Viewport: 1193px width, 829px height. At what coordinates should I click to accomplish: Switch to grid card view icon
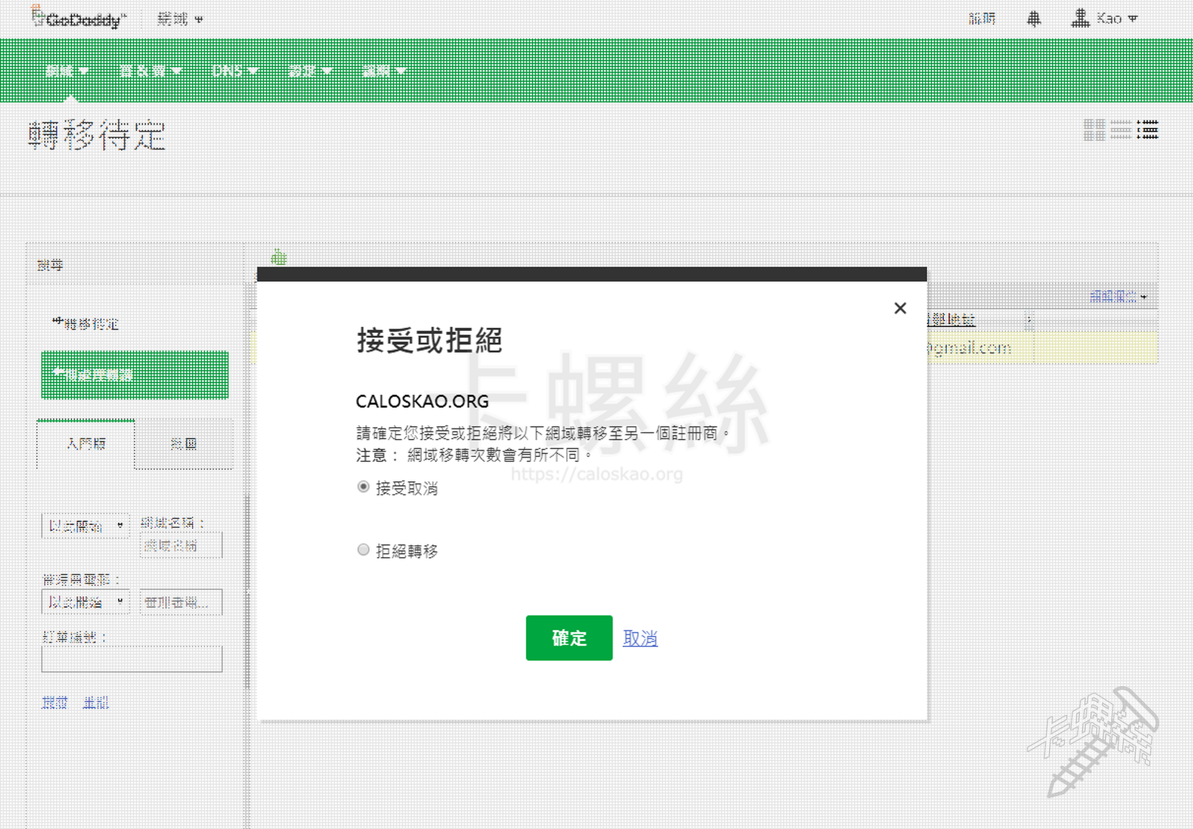(x=1094, y=130)
